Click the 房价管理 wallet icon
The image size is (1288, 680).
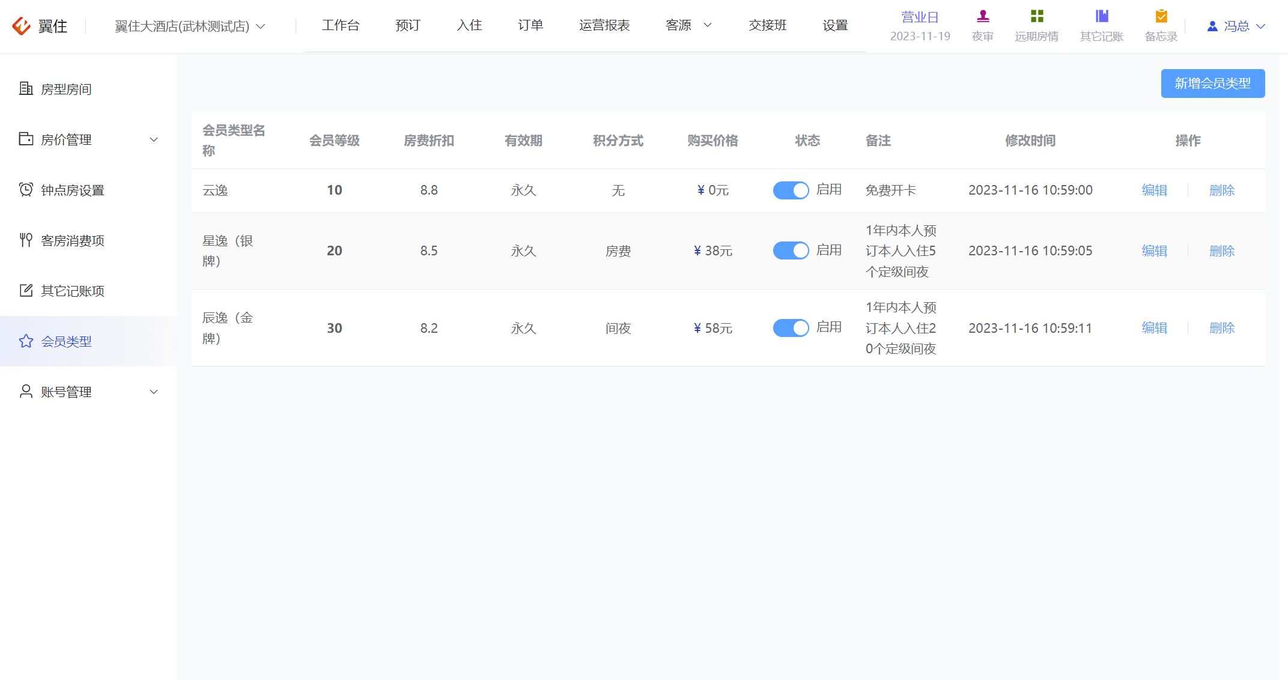click(x=26, y=139)
